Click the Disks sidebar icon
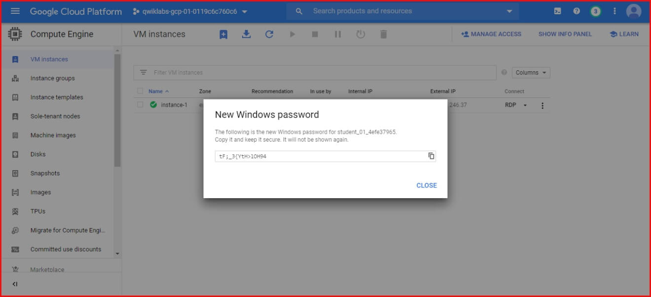 15,154
